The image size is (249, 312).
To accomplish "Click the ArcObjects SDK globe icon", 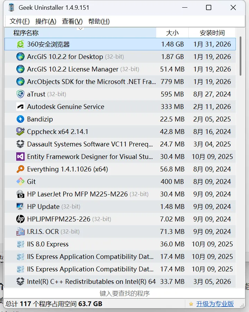I will click(20, 82).
